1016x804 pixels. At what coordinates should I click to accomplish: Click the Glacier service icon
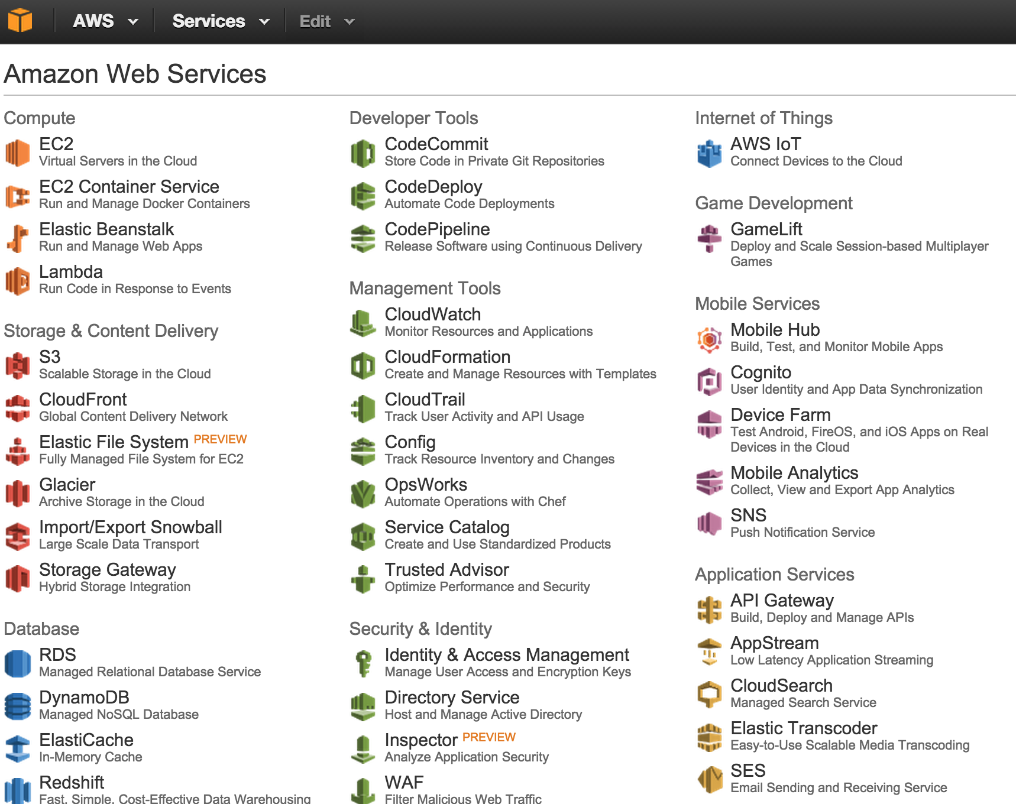point(18,494)
